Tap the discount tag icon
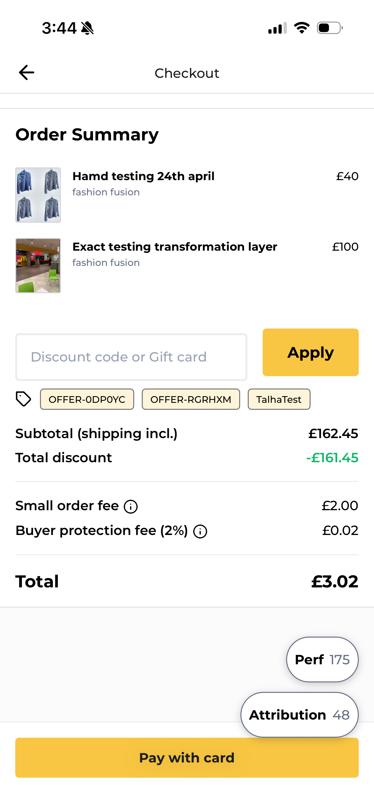Viewport: 374px width, 812px height. [x=23, y=399]
